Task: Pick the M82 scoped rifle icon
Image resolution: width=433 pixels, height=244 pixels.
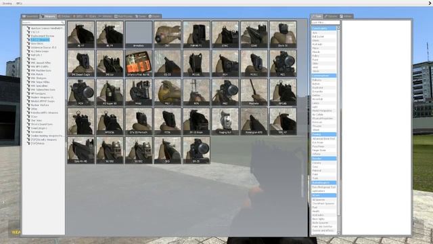Action: (225, 92)
